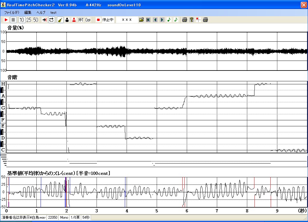Click the gray stop square button
This screenshot has height=222, width=308.
pos(13,20)
